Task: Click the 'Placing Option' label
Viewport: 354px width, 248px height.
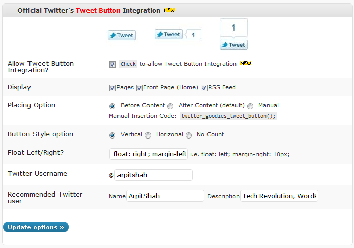Action: pyautogui.click(x=32, y=105)
